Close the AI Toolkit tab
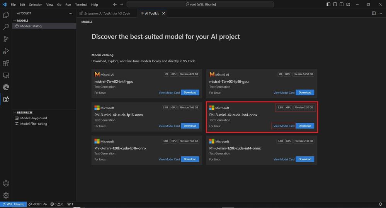 coord(163,13)
